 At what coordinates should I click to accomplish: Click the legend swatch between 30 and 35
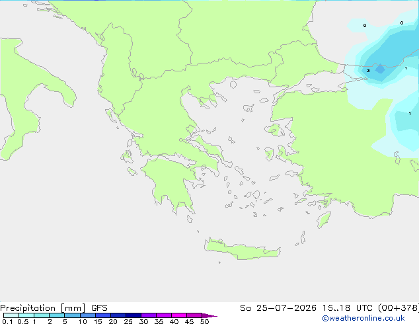(149, 315)
